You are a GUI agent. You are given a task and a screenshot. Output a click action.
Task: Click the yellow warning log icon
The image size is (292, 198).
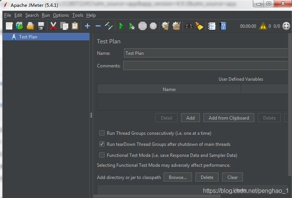click(x=263, y=26)
